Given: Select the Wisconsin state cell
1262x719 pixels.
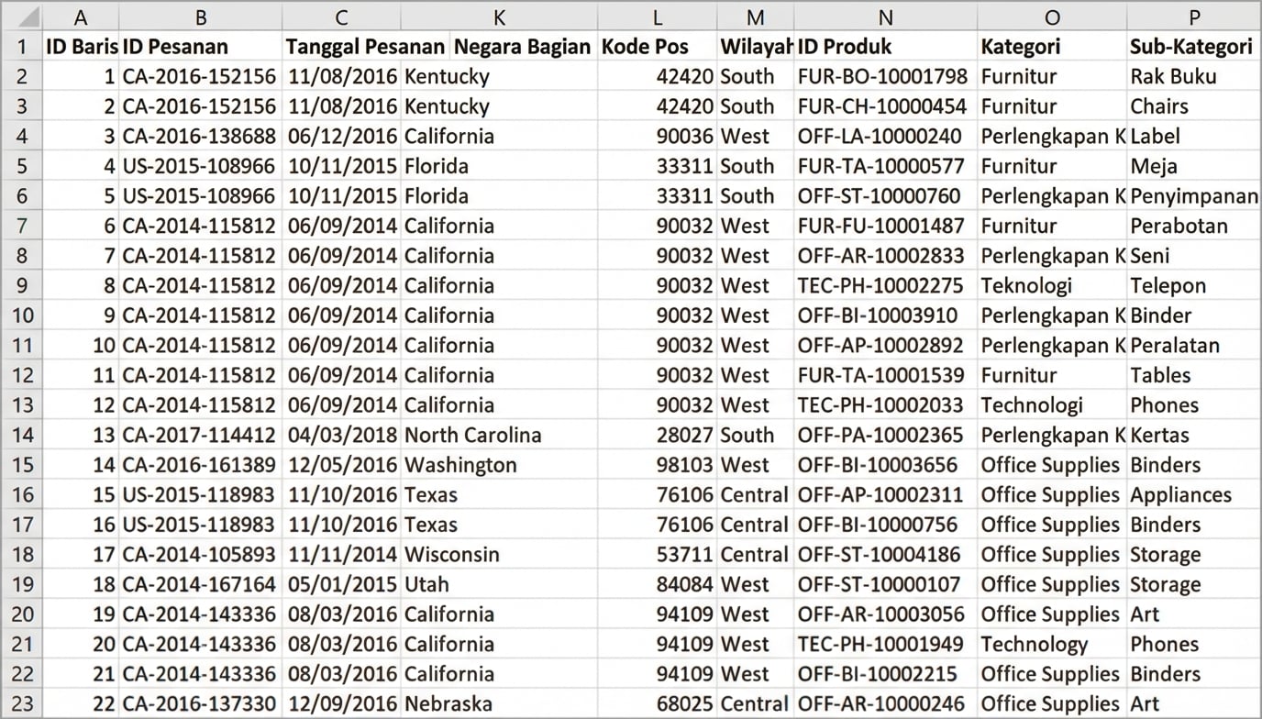Looking at the screenshot, I should click(x=452, y=554).
